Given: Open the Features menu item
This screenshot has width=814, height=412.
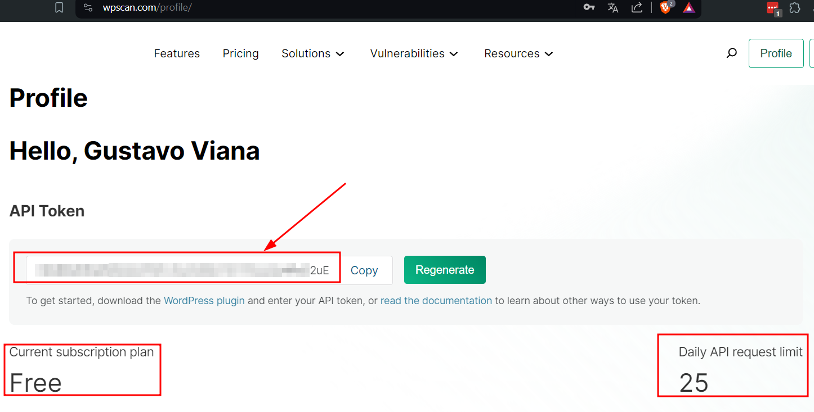Looking at the screenshot, I should click(x=177, y=53).
